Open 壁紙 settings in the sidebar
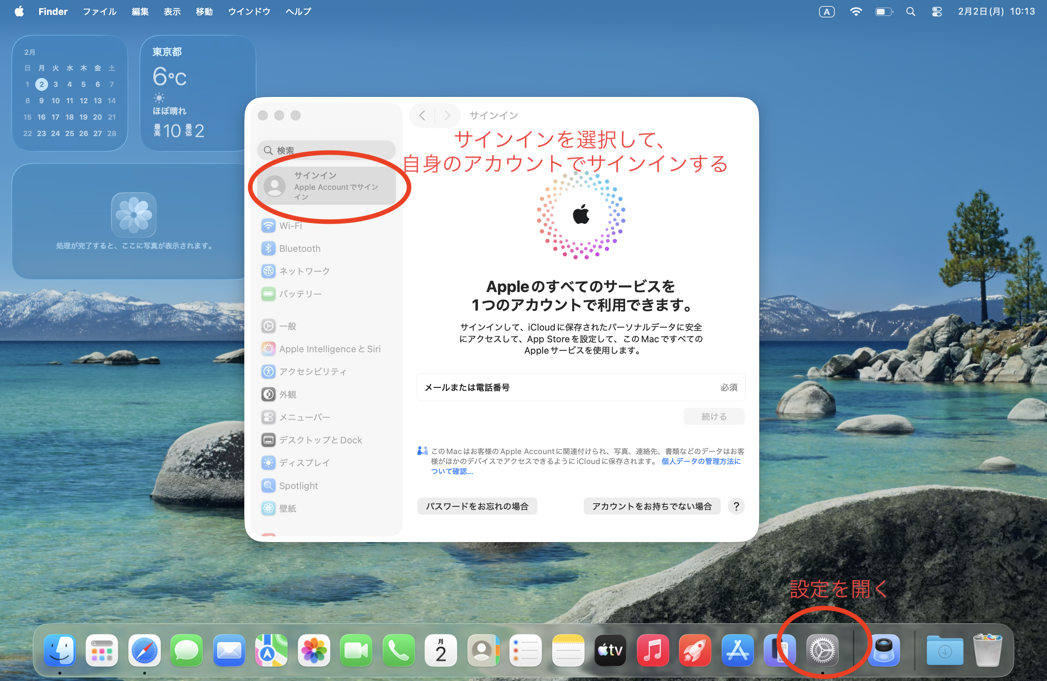Image resolution: width=1047 pixels, height=681 pixels. point(327,509)
